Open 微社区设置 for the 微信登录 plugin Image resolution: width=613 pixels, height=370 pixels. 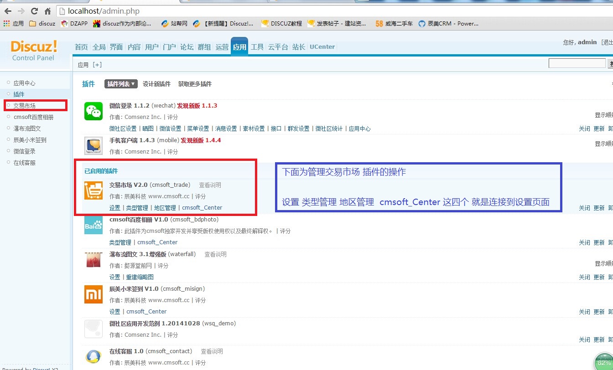coord(123,128)
